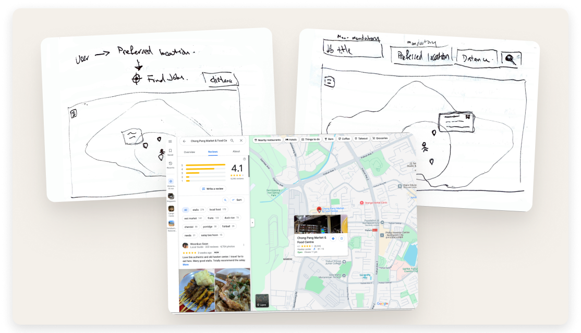581x333 pixels.
Task: Switch to the Overview tab
Action: (x=189, y=152)
